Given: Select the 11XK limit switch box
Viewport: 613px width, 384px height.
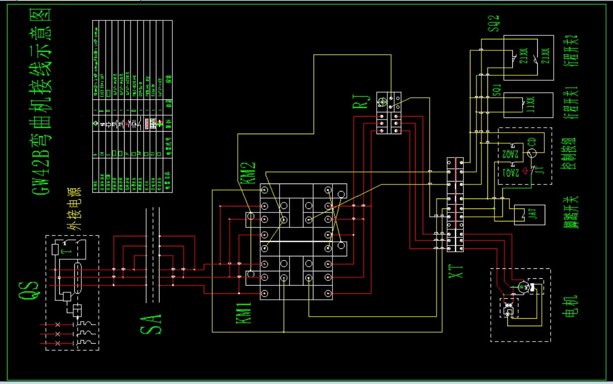Looking at the screenshot, I should coord(528,105).
